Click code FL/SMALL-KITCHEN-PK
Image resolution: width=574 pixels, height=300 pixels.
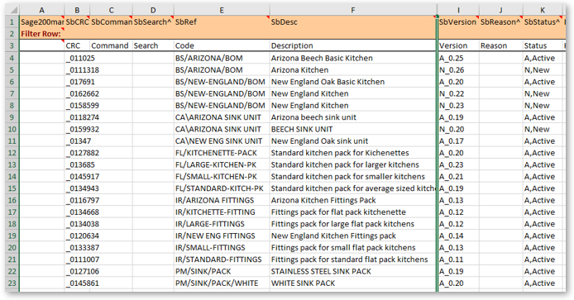click(x=222, y=176)
